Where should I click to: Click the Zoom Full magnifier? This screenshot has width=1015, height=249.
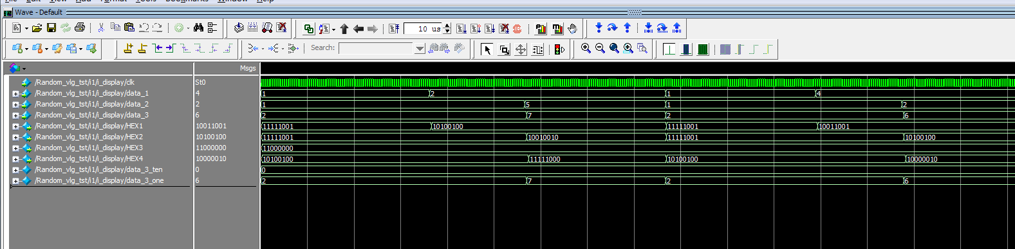coord(614,49)
